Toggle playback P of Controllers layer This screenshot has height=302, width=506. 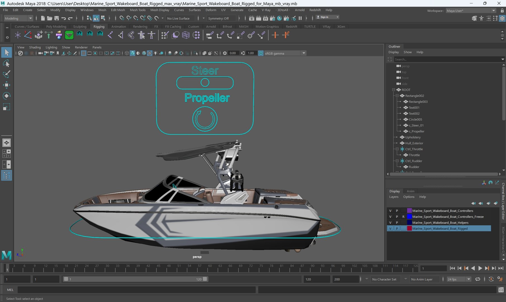tap(397, 211)
